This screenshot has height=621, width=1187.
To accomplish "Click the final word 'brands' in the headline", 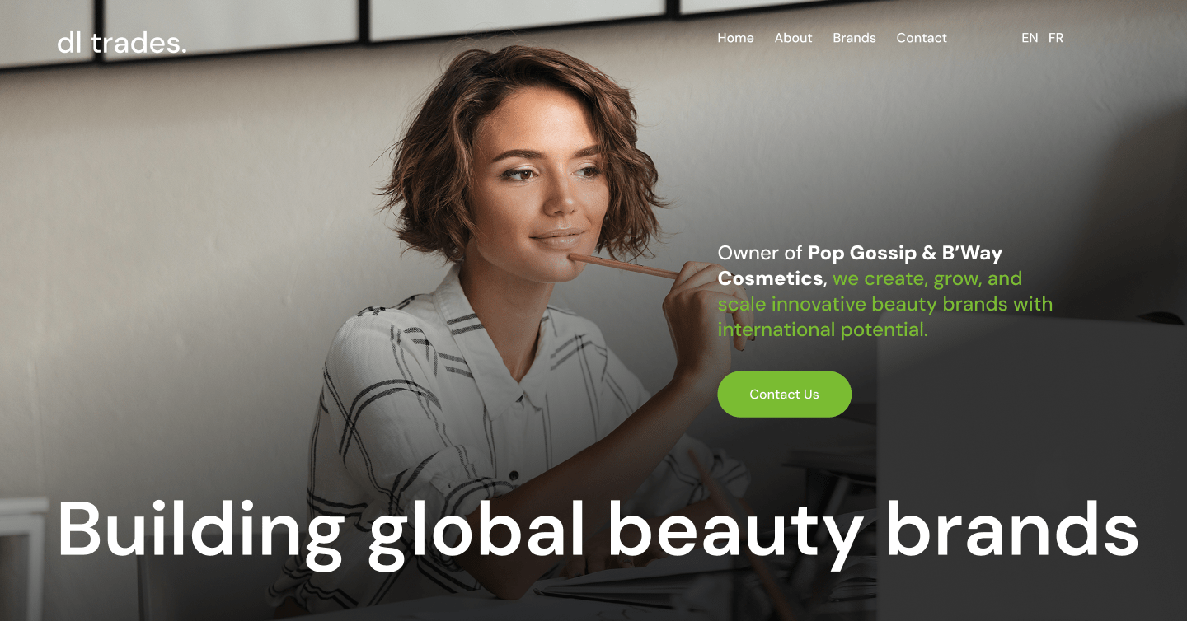I will (x=1012, y=528).
